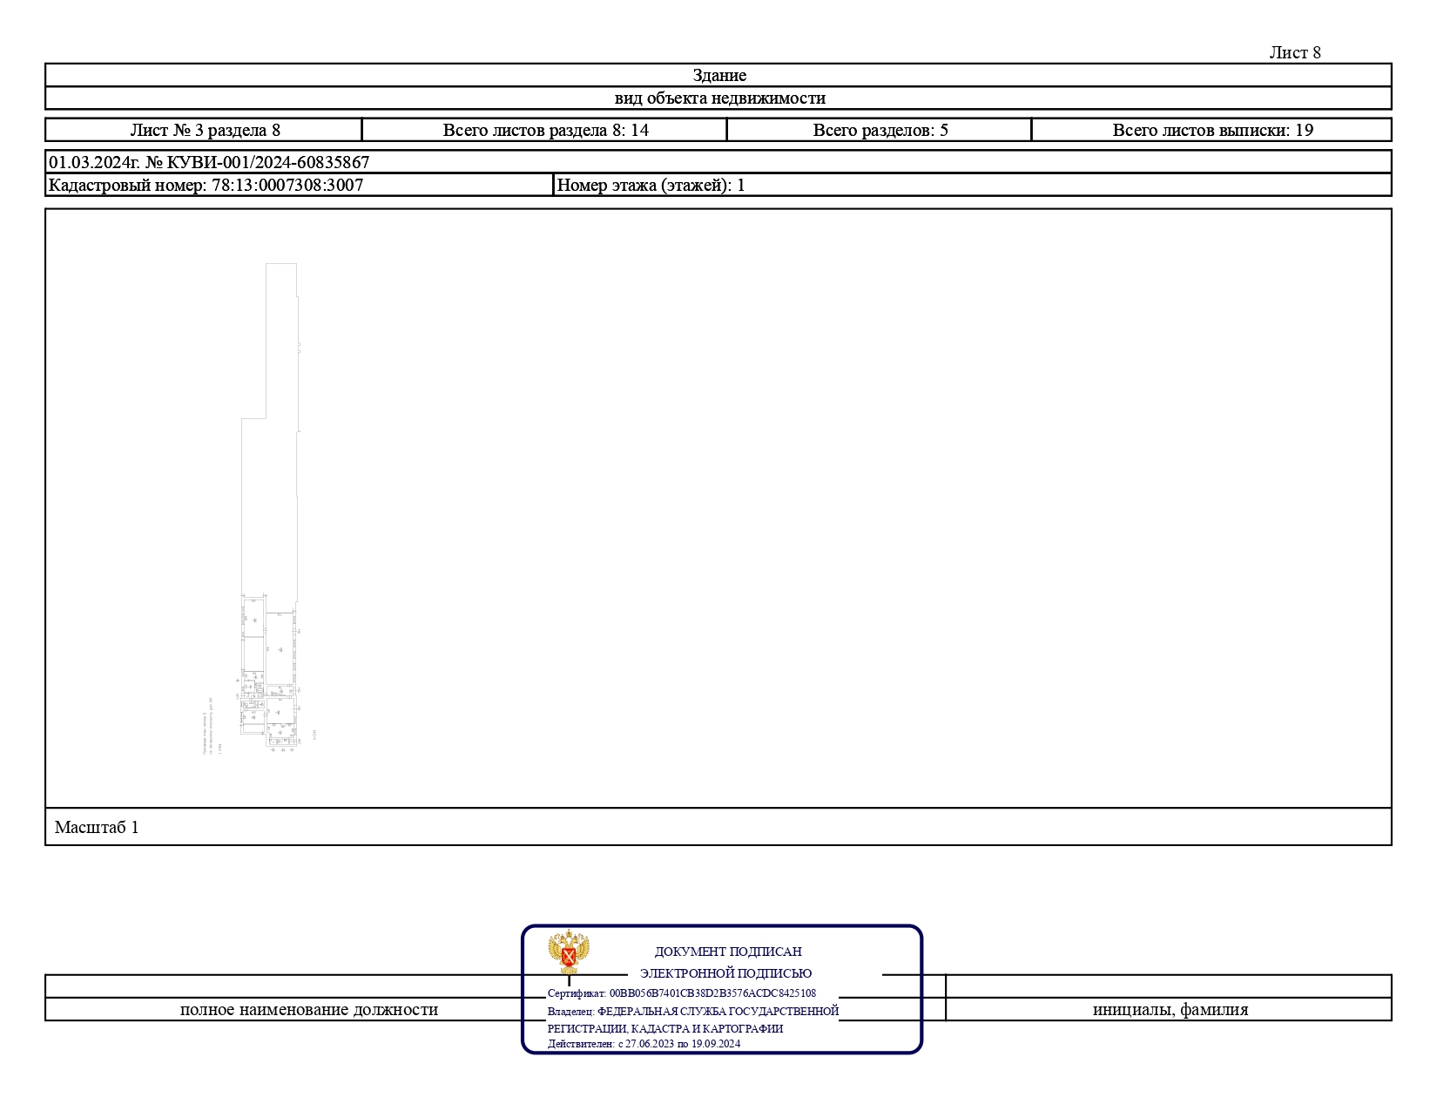
Task: Click the "Всего листов раздела 8: 14" cell
Action: pyautogui.click(x=545, y=130)
